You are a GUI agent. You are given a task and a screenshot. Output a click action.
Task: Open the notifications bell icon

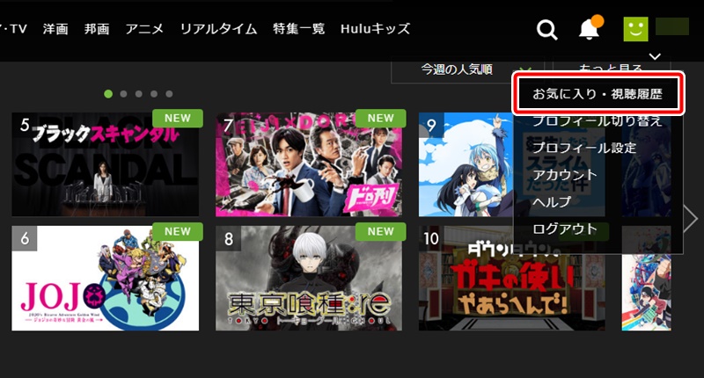(590, 28)
